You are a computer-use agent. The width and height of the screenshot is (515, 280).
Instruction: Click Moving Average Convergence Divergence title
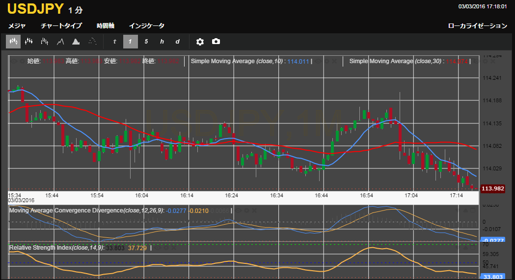pyautogui.click(x=86, y=210)
